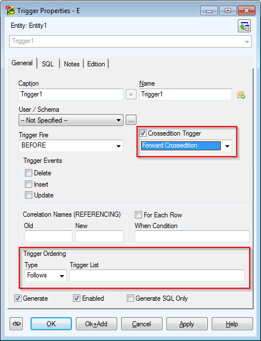Check the Insert trigger event

[x=28, y=184]
